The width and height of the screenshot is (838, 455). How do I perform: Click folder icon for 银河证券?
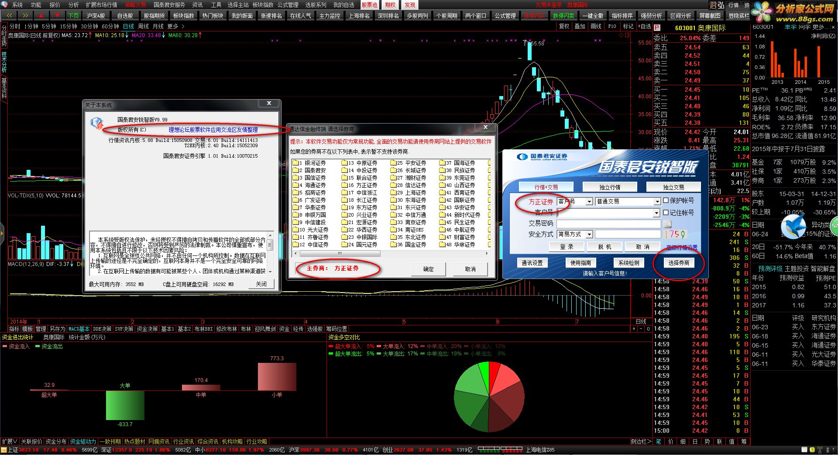tap(295, 163)
